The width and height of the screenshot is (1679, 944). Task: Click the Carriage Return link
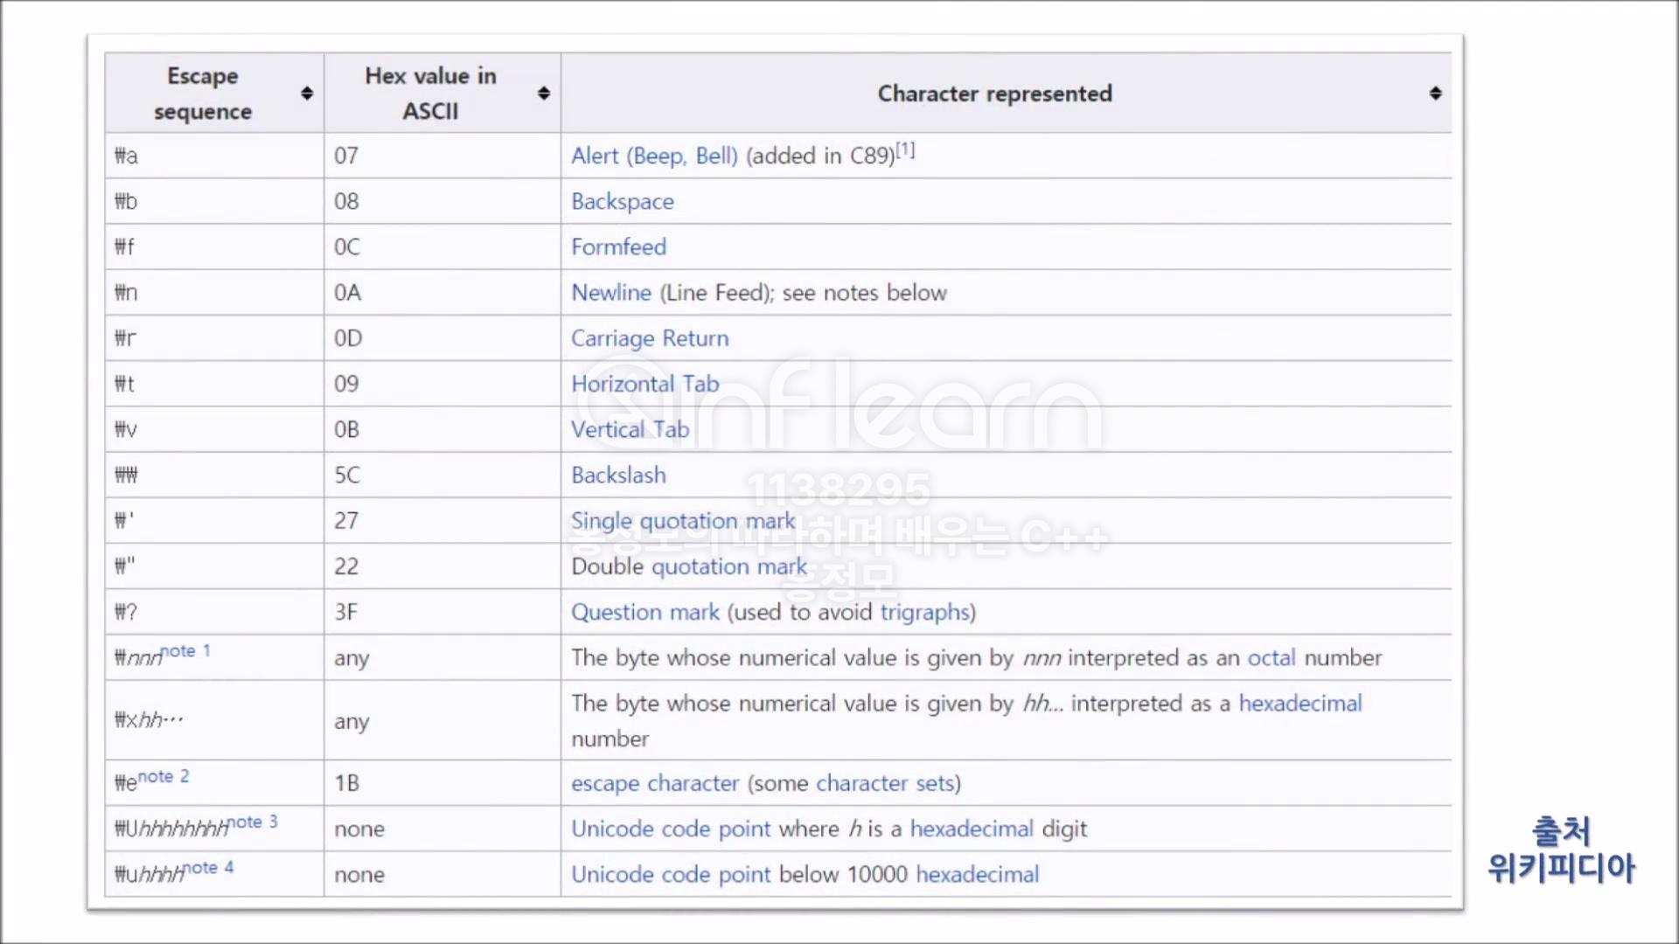point(649,338)
